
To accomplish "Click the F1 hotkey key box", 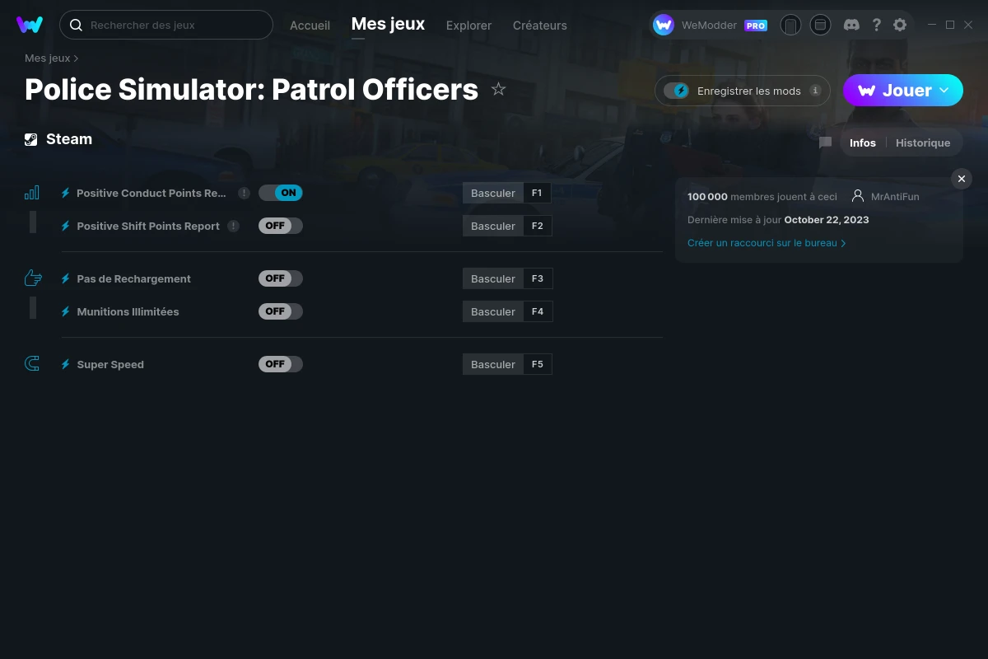I will 538,193.
